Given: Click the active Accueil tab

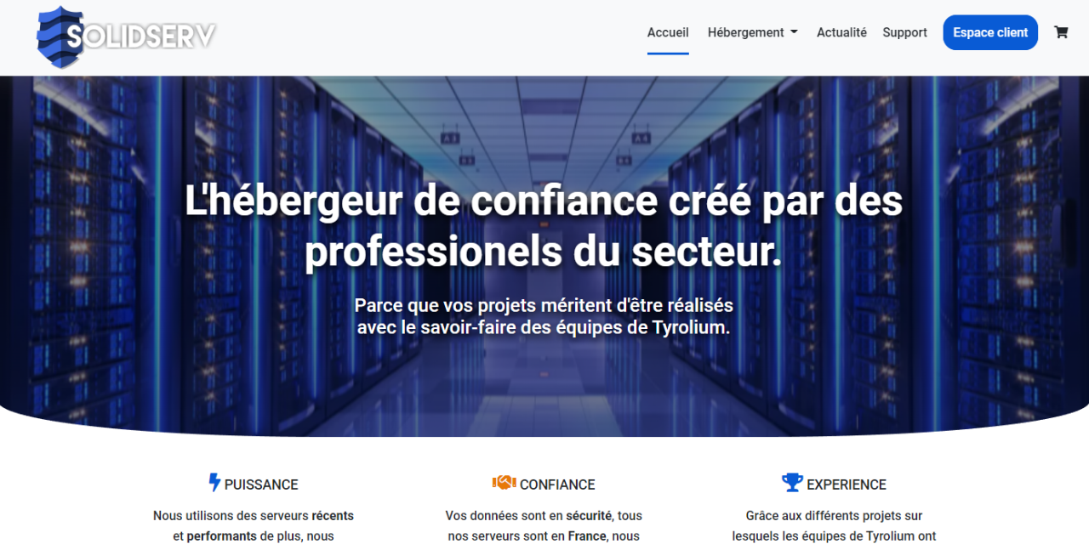Looking at the screenshot, I should pyautogui.click(x=668, y=32).
